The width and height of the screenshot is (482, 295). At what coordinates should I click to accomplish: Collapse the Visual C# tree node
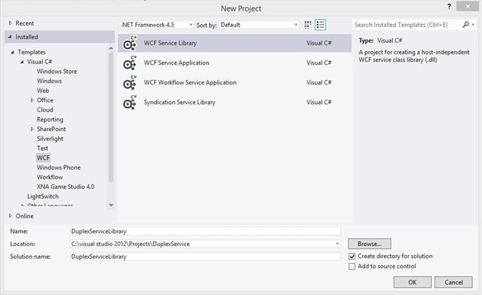22,62
